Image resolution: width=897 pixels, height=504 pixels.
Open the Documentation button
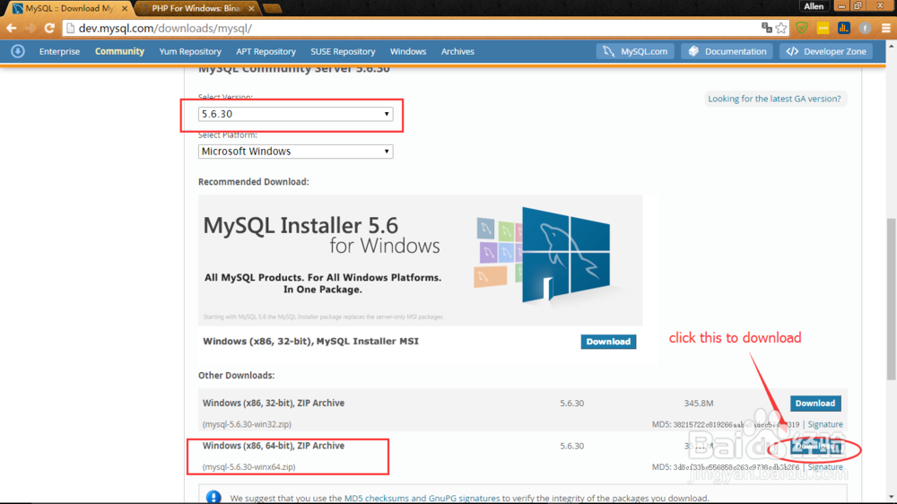pos(727,51)
